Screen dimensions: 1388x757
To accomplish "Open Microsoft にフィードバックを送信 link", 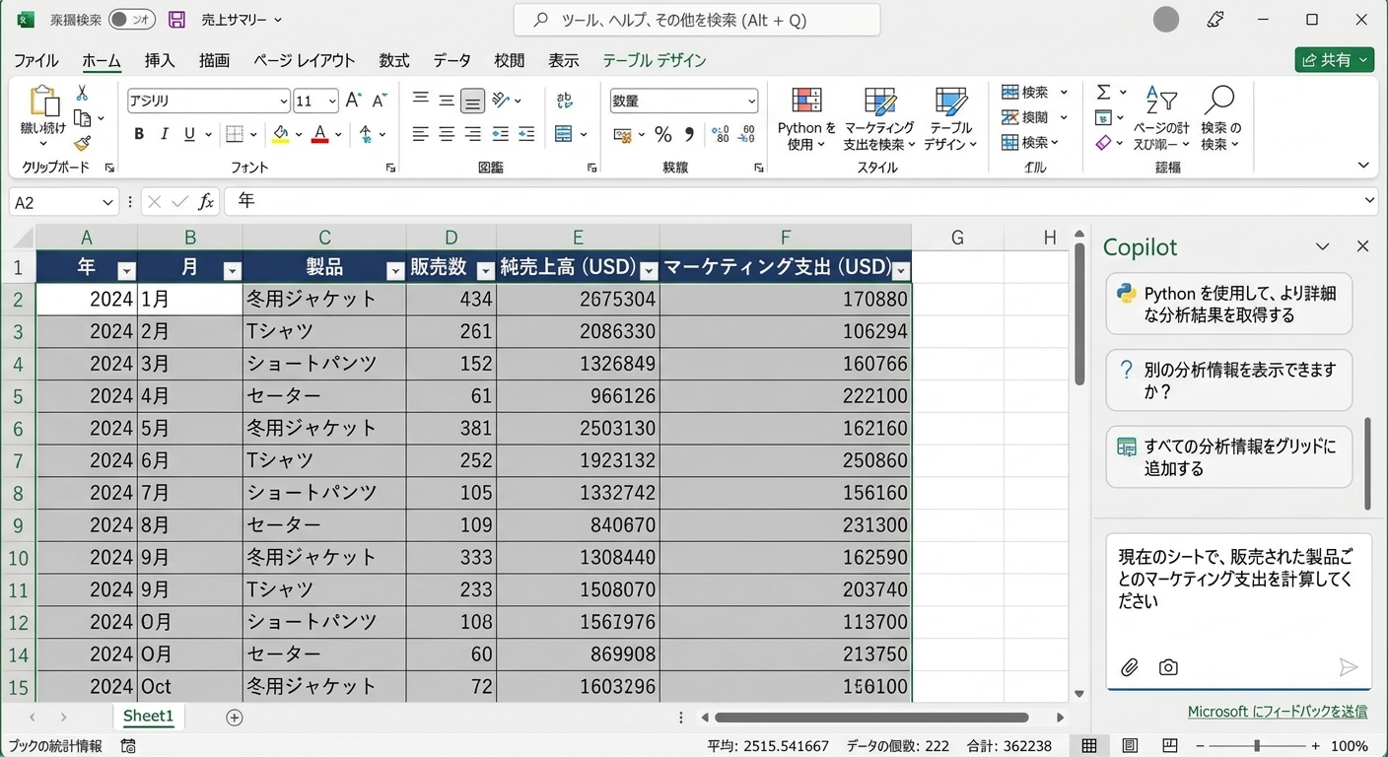I will 1278,712.
